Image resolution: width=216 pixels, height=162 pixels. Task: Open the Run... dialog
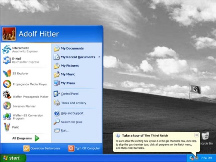tap(62, 130)
